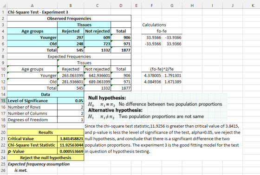Image resolution: width=260 pixels, height=175 pixels.
Task: Click the 'Age groups' cell in row 4
Action: (32, 31)
